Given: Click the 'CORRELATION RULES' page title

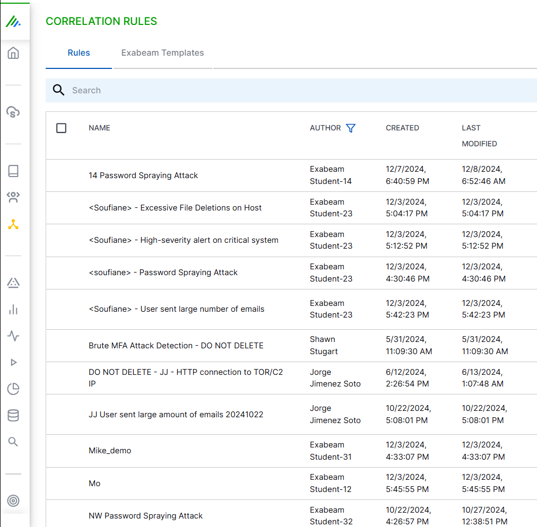Looking at the screenshot, I should click(x=101, y=21).
